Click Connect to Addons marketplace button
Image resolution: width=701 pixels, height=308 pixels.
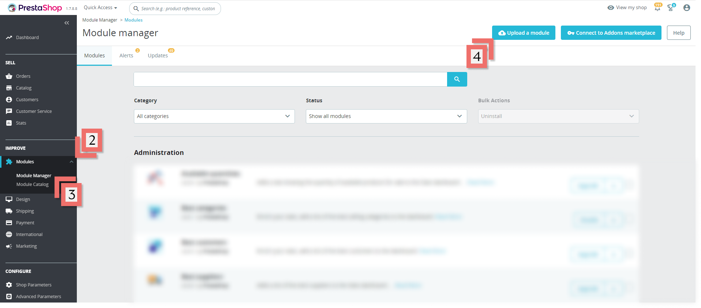(x=611, y=33)
